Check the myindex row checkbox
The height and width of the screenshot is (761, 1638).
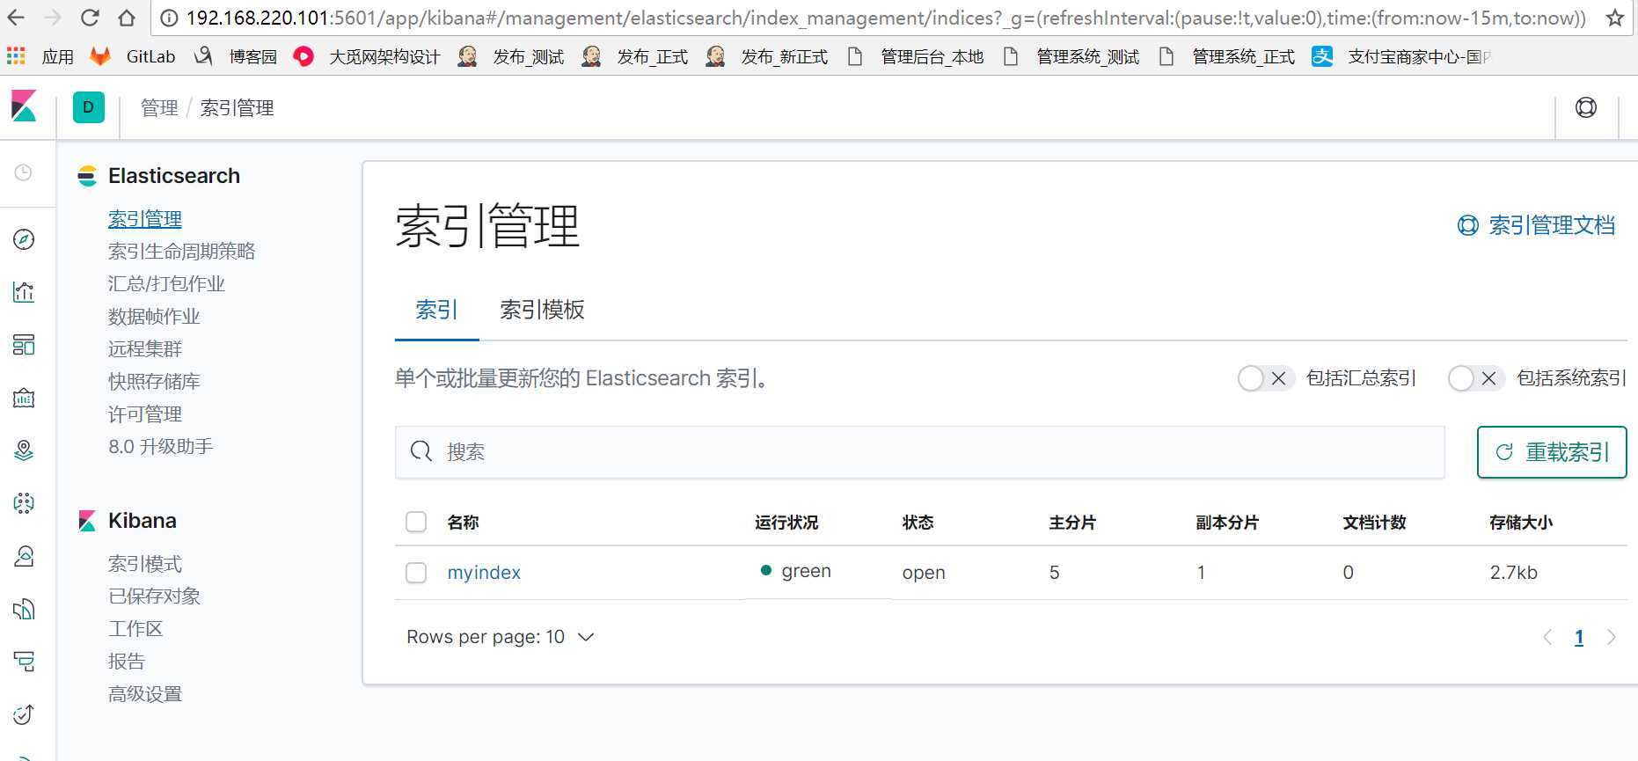(x=416, y=573)
